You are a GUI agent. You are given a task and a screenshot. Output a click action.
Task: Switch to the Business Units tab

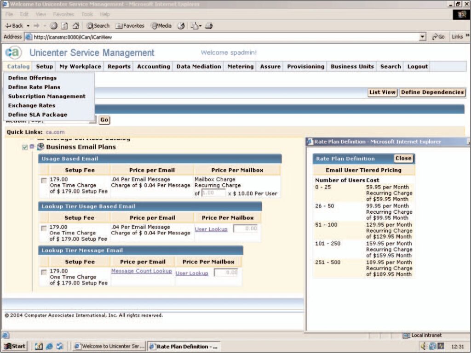pos(352,67)
